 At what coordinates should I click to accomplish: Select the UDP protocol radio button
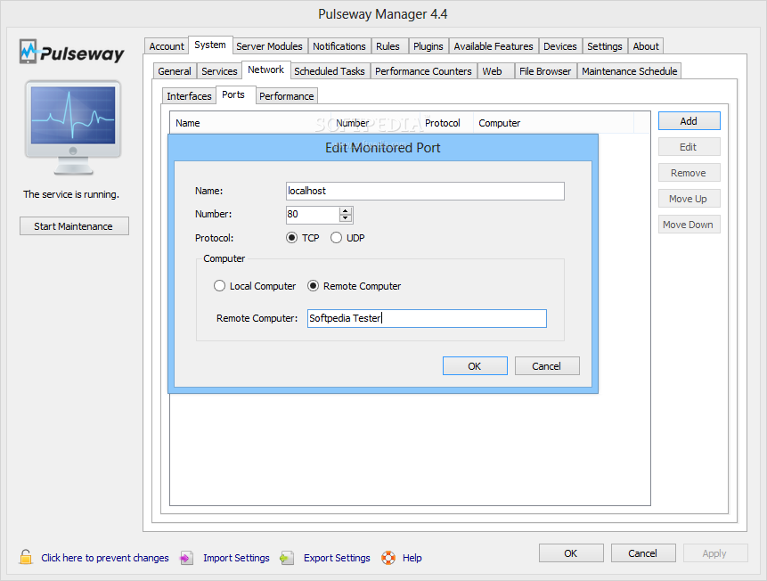[x=336, y=238]
